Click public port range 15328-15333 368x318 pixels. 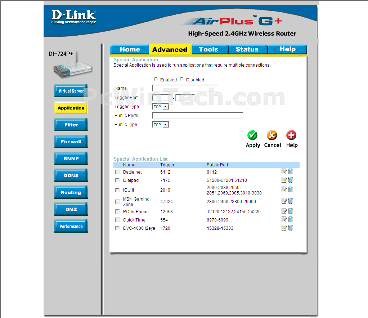click(x=220, y=228)
